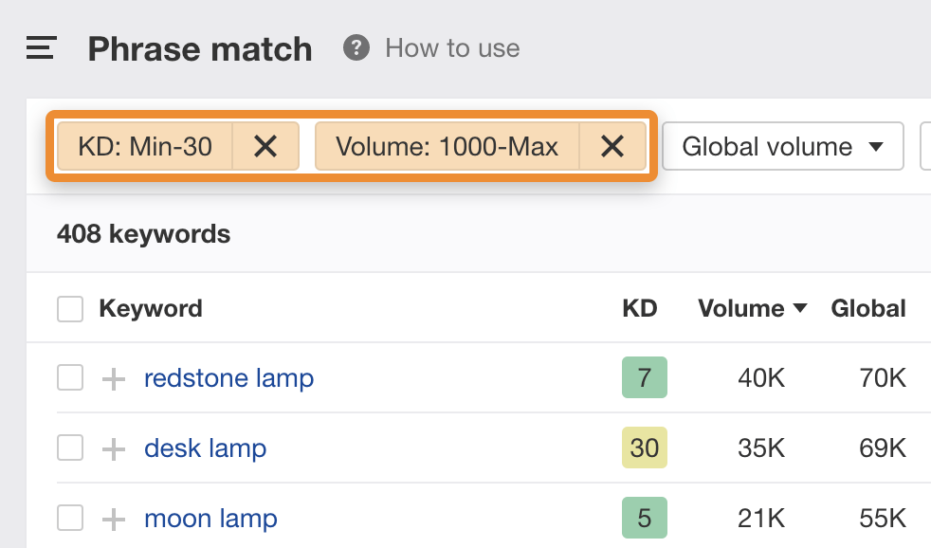Select the 'desk lamp' checkbox
The image size is (931, 548).
[x=69, y=448]
